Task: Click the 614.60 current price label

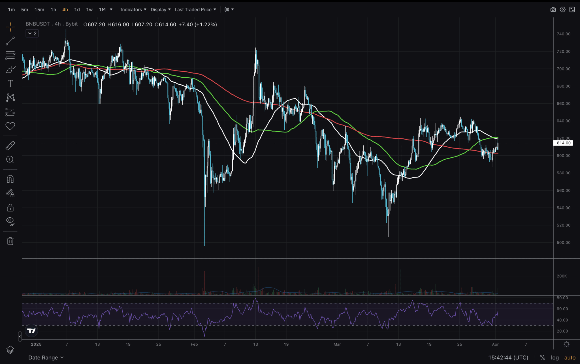Action: tap(563, 143)
